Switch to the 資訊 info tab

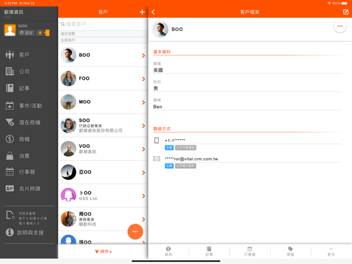168,251
